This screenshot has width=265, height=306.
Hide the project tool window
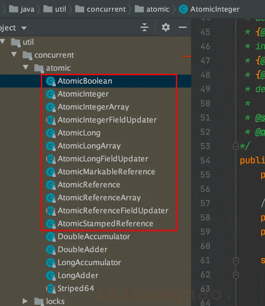[x=183, y=27]
